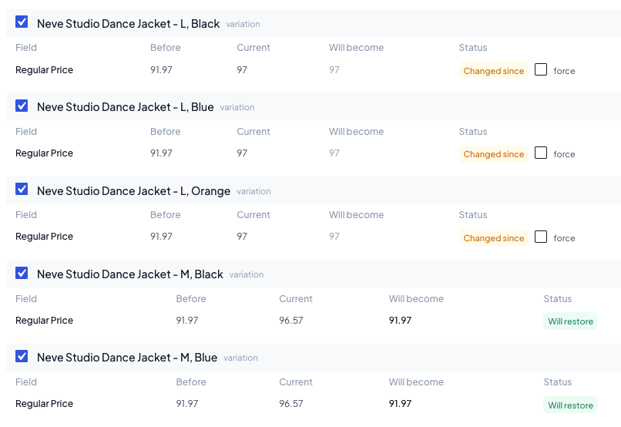This screenshot has height=427, width=621.
Task: Select Neve Studio Dance Jacket L, Orange title
Action: point(133,191)
